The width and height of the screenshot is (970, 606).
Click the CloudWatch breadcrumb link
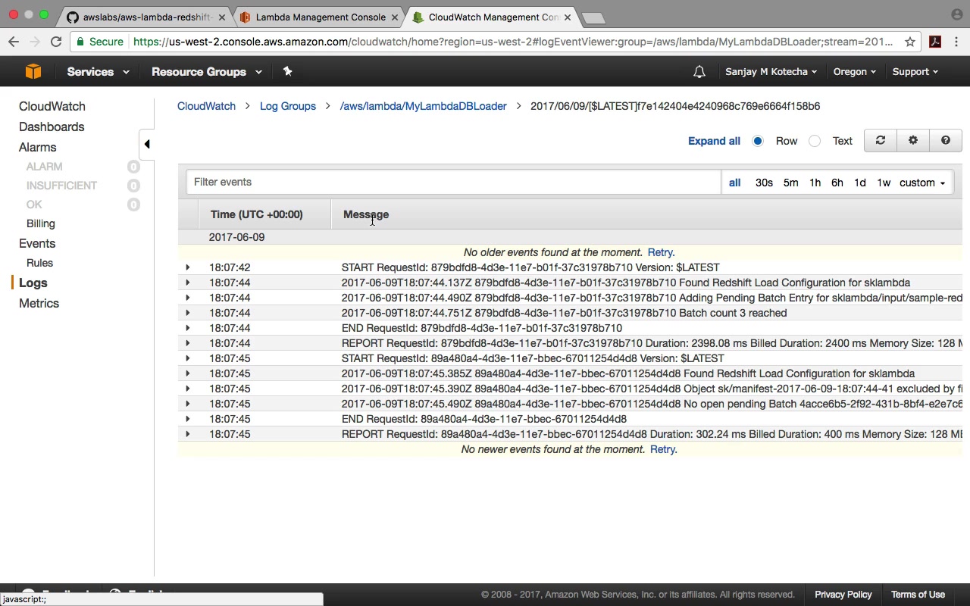(x=206, y=106)
